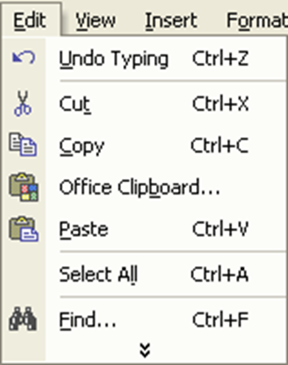Open the Format menu
Image resolution: width=288 pixels, height=365 pixels.
pyautogui.click(x=257, y=21)
